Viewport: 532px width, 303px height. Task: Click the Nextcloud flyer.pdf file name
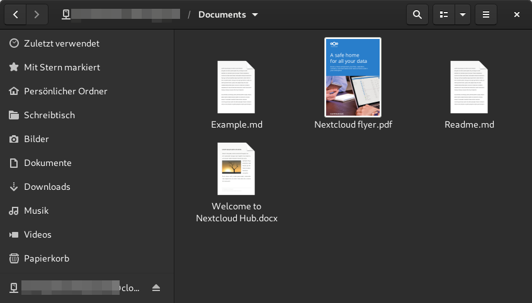tap(353, 124)
